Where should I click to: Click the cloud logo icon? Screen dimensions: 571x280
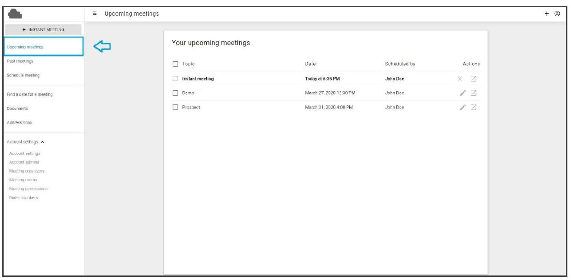click(x=15, y=14)
